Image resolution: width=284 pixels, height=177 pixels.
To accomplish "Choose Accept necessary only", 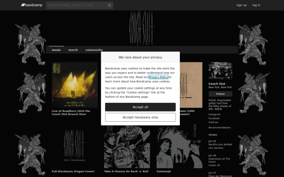I will click(x=141, y=118).
